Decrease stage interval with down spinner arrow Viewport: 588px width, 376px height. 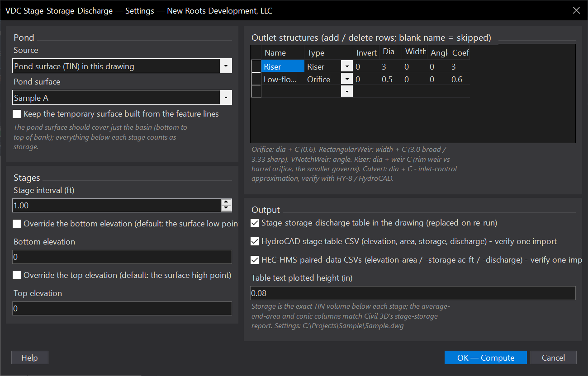[x=226, y=208]
